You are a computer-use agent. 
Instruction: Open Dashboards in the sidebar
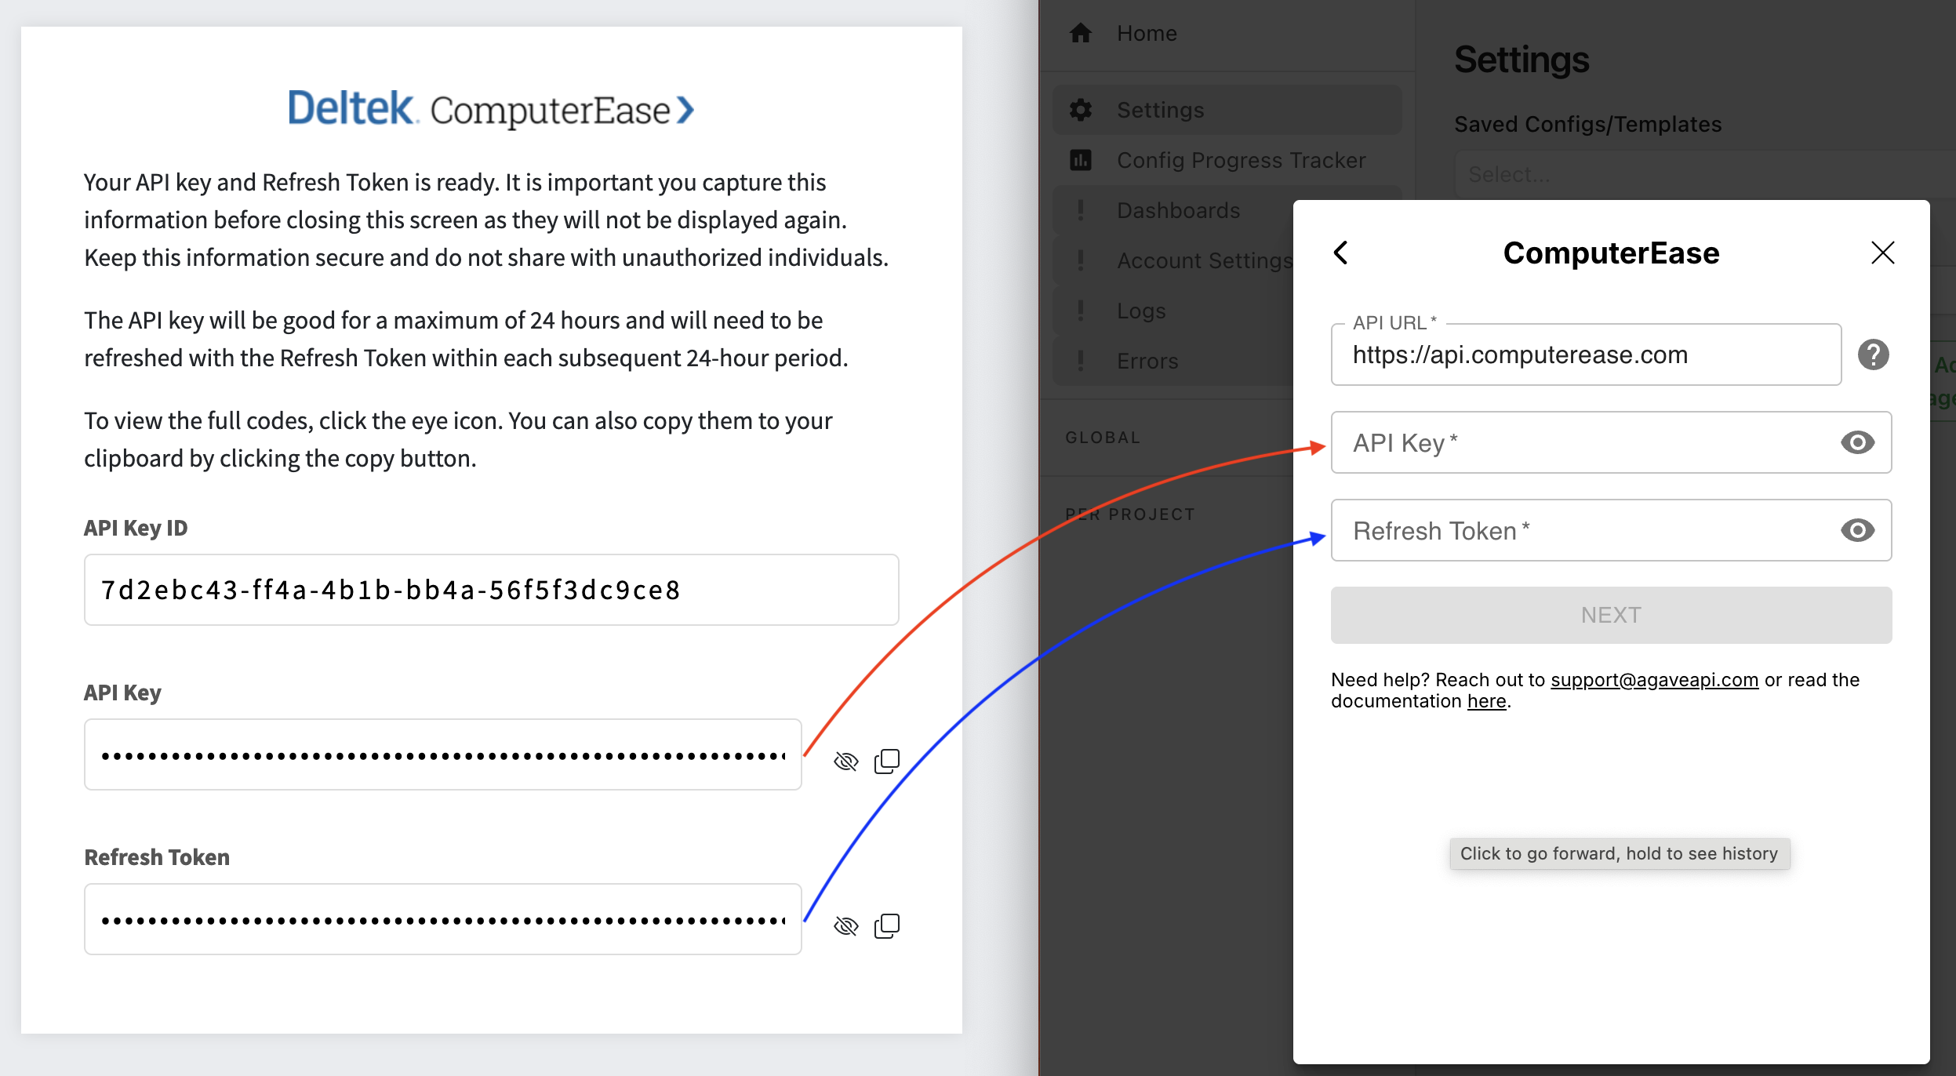(x=1177, y=210)
